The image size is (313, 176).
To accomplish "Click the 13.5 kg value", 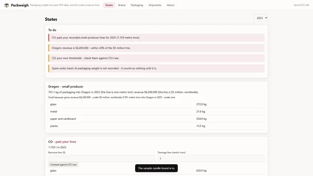I will coord(200,126).
